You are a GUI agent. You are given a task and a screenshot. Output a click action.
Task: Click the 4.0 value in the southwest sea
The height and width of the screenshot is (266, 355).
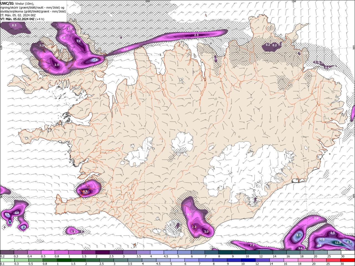[17, 213]
